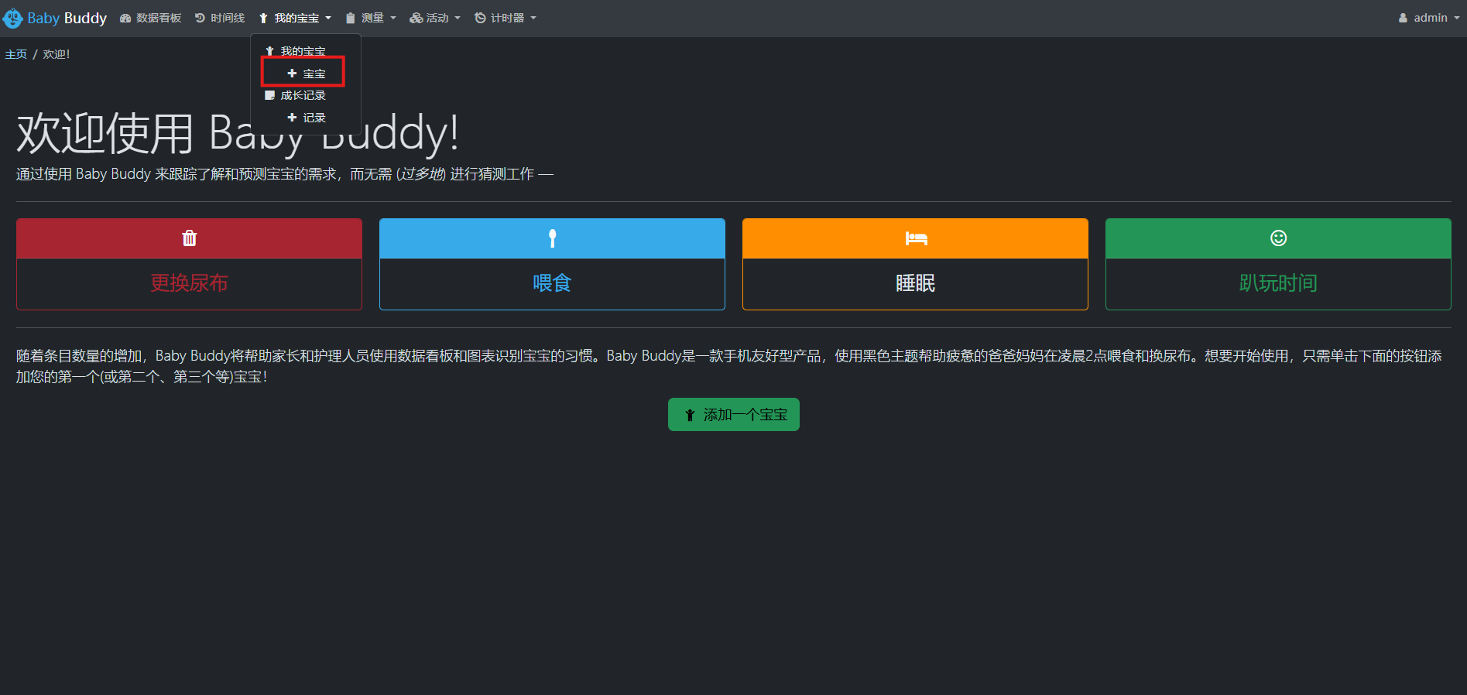Collapse the 我的宝宝 navbar dropdown
This screenshot has width=1467, height=695.
point(296,18)
